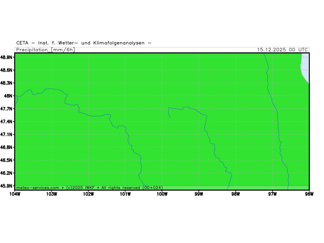The width and height of the screenshot is (324, 243).
Task: Click the 15.12.2025 00 UTC date stamp
Action: 282,50
